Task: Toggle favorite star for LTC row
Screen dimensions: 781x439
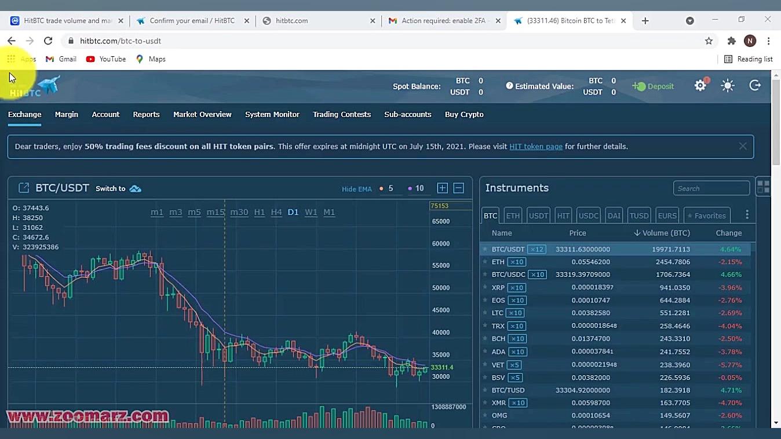Action: [x=486, y=313]
